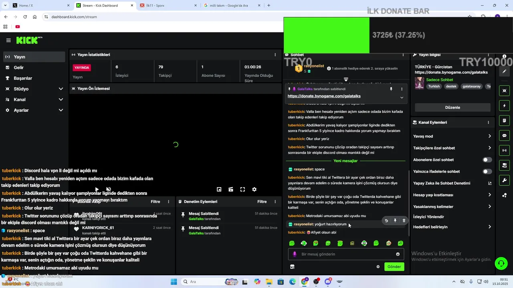Enter fullscreen for the stream preview
This screenshot has height=288, width=513.
tap(242, 190)
